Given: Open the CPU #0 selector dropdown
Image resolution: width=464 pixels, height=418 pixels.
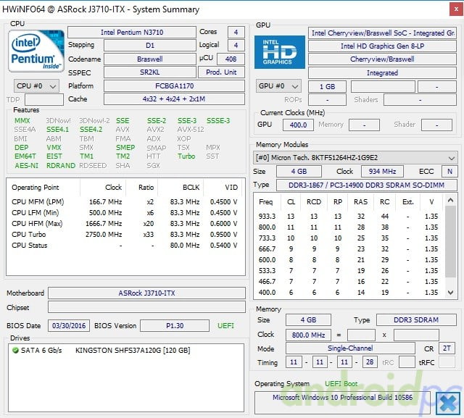Looking at the screenshot, I should point(36,86).
